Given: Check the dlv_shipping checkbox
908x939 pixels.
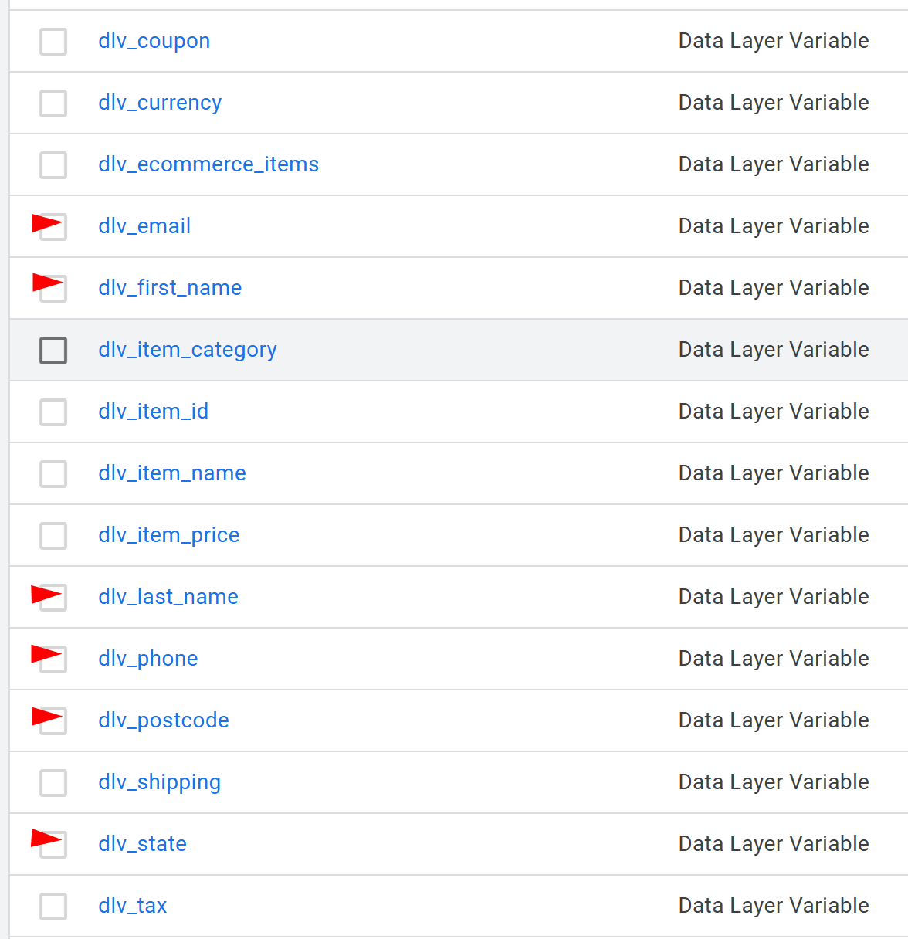Looking at the screenshot, I should pyautogui.click(x=53, y=783).
